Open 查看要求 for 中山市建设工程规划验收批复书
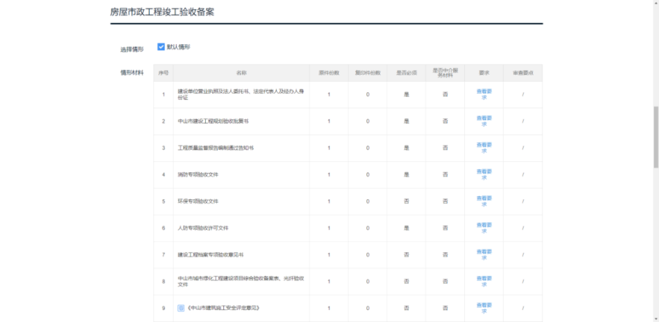The height and width of the screenshot is (322, 659). tap(483, 121)
